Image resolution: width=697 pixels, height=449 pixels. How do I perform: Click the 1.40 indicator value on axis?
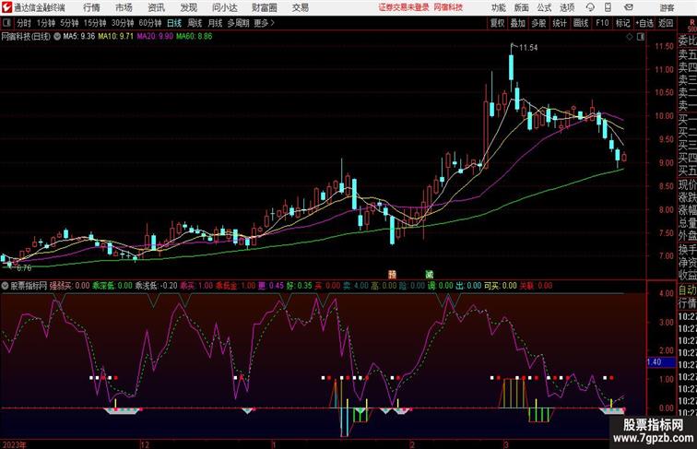(x=655, y=361)
